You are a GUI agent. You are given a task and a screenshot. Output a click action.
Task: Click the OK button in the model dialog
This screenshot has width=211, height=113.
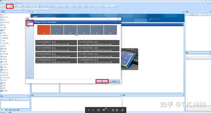click(102, 81)
